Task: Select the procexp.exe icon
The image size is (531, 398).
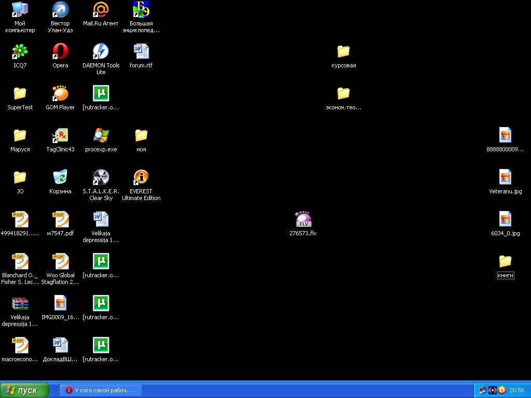Action: [101, 136]
